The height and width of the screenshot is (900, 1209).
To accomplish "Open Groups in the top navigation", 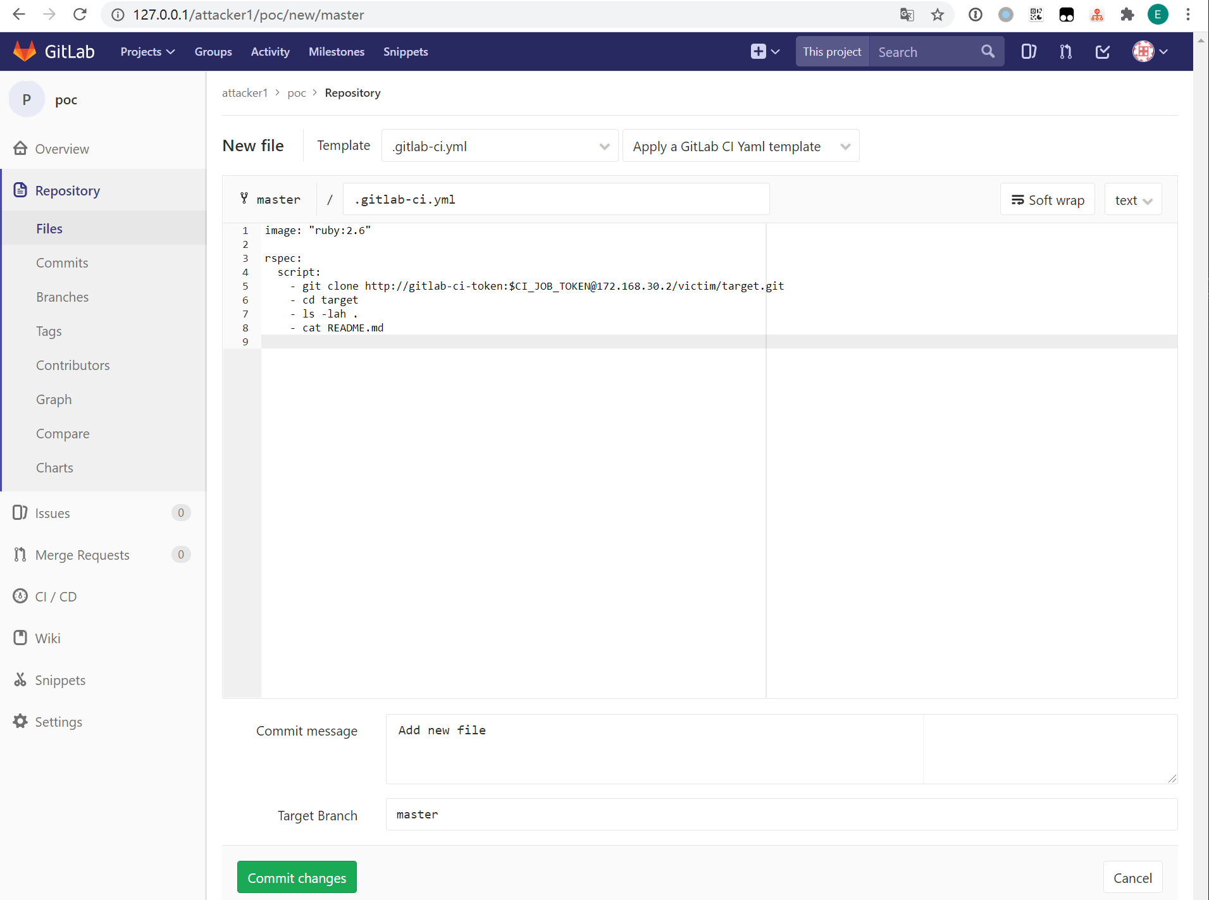I will click(213, 52).
